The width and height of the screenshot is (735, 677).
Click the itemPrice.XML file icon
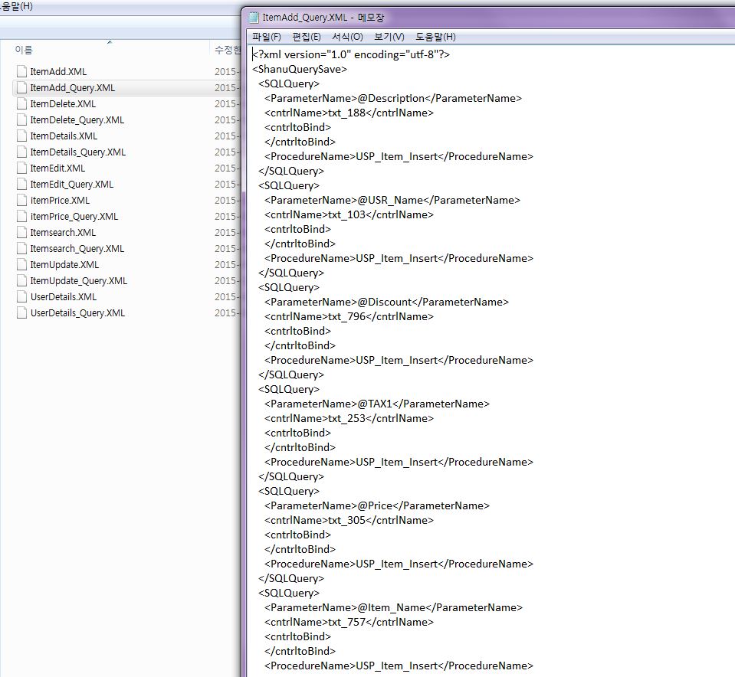[x=21, y=200]
